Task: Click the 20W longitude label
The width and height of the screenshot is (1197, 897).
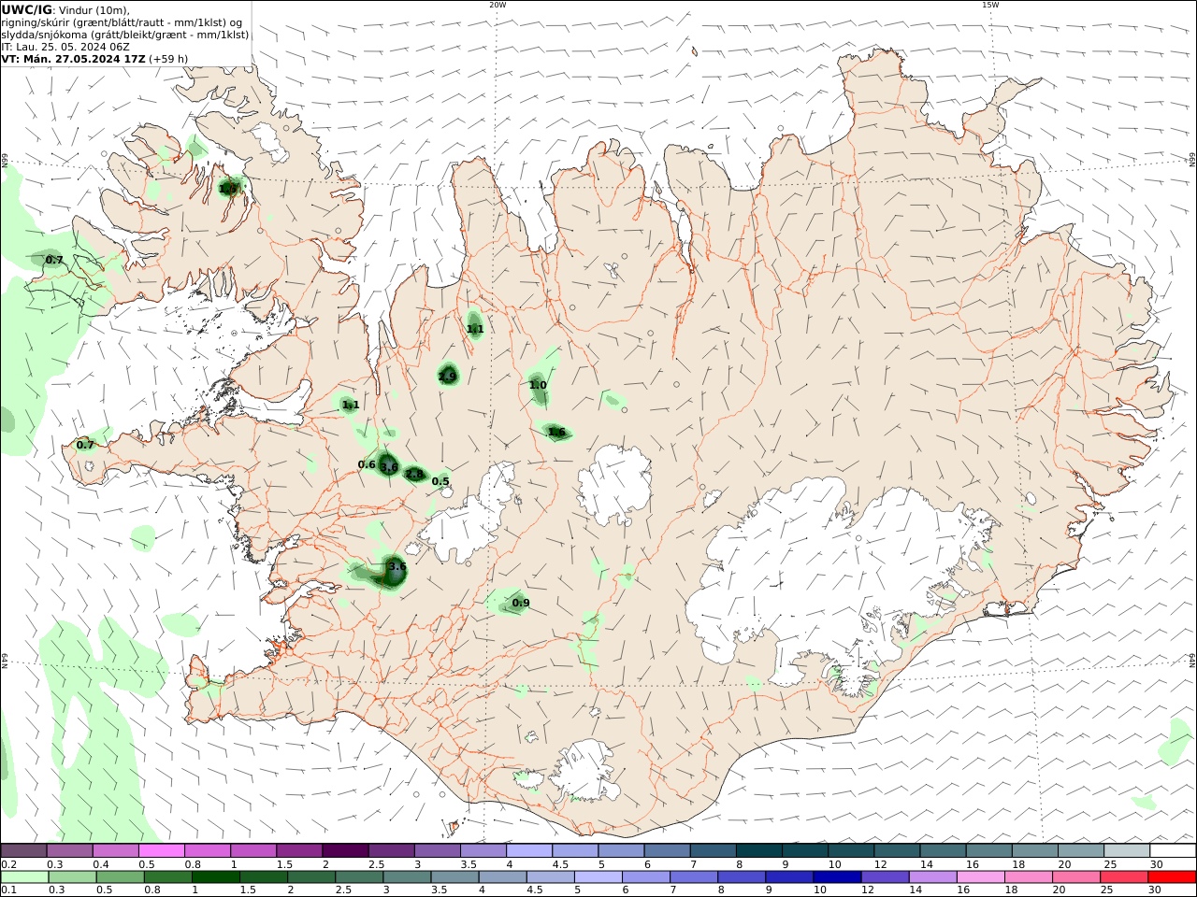Action: click(498, 5)
